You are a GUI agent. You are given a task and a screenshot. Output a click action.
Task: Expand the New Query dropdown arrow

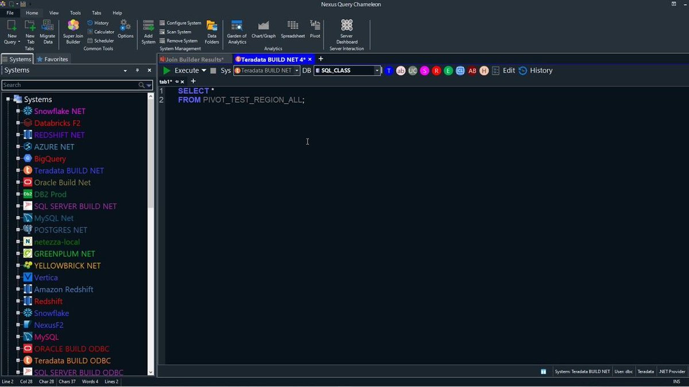tap(19, 42)
